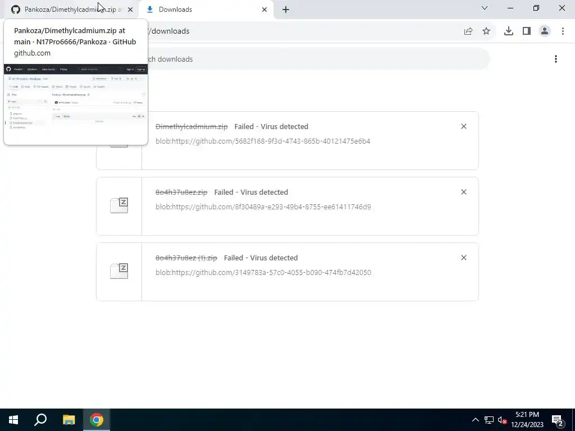Open the Chrome downloads tray icon
Screen dimensions: 575x431
coord(509,31)
